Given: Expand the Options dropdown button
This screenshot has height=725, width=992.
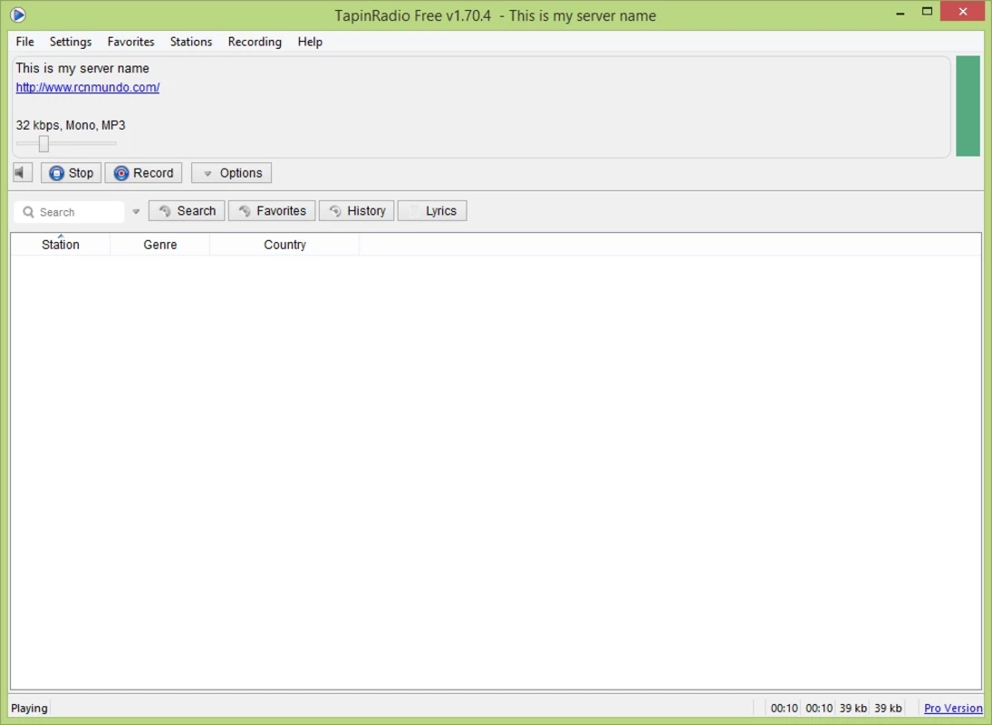Looking at the screenshot, I should pos(231,173).
